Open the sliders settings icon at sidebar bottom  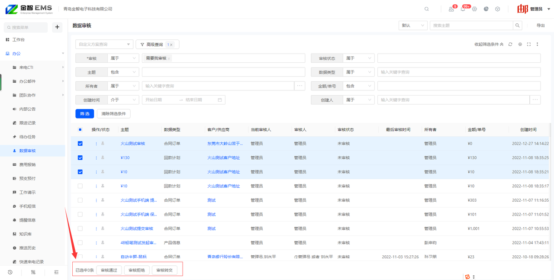click(33, 272)
